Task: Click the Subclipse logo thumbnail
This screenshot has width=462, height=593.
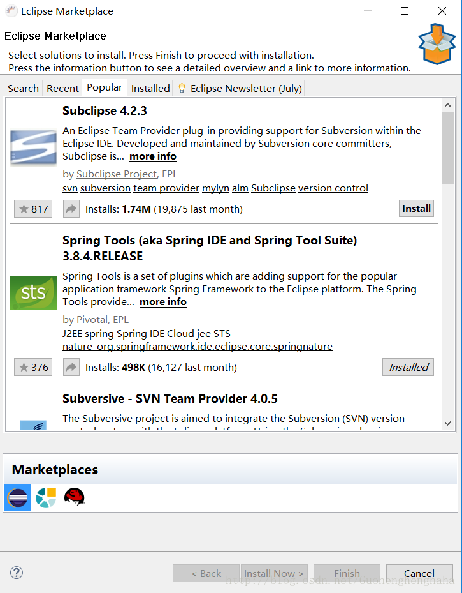Action: point(33,147)
